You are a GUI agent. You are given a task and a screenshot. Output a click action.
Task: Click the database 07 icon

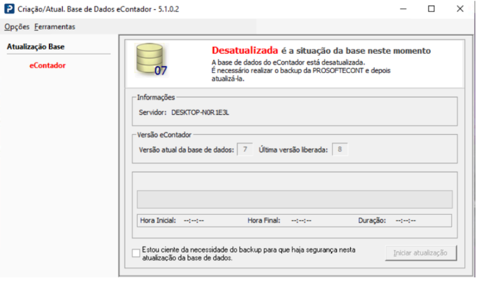152,60
